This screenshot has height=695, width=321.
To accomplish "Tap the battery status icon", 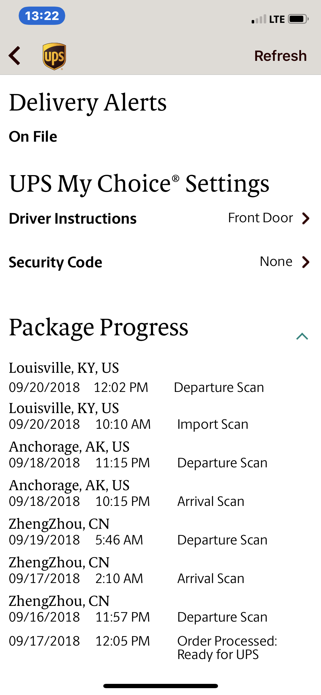I will 298,19.
